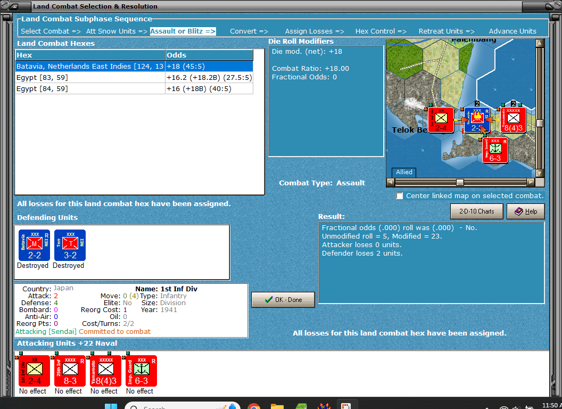Image resolution: width=562 pixels, height=409 pixels.
Task: Click the 2-4 infantry counter on the map
Action: pos(441,120)
